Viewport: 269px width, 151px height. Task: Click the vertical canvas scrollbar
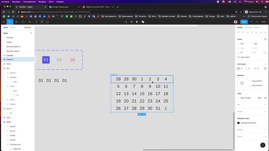(x=234, y=130)
